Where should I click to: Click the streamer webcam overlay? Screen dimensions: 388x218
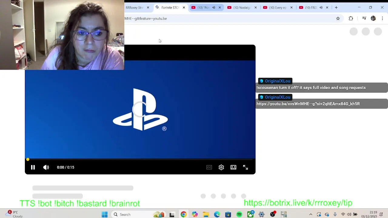point(62,35)
